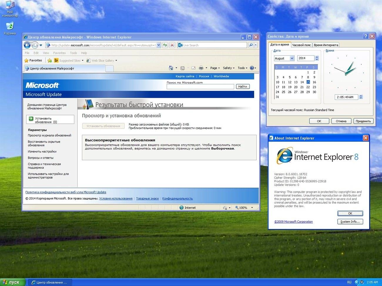
Task: Click Add to Favorites Bar icon
Action: [50, 60]
